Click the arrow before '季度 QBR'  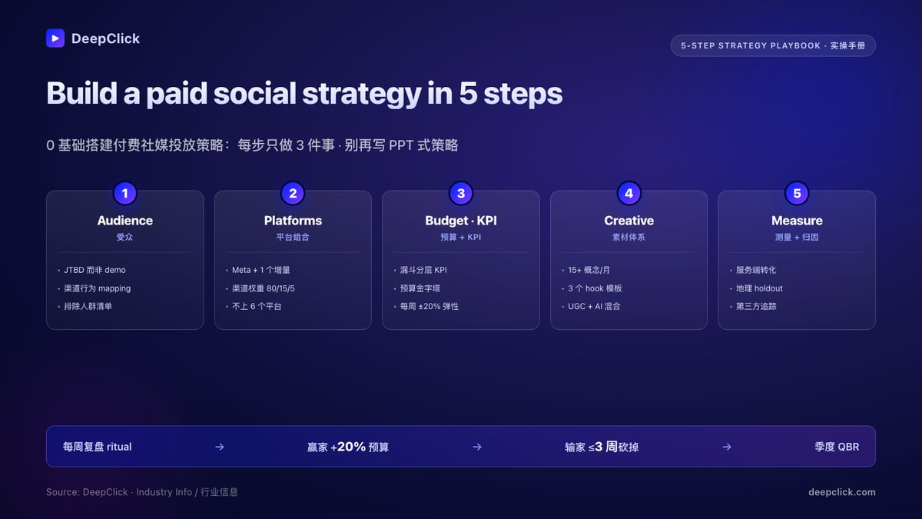point(727,447)
